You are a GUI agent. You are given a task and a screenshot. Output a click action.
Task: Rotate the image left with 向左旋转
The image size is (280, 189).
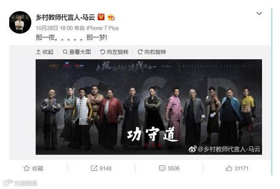(114, 52)
